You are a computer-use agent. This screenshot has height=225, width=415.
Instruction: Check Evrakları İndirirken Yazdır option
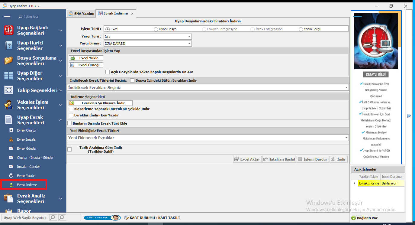[x=71, y=115]
